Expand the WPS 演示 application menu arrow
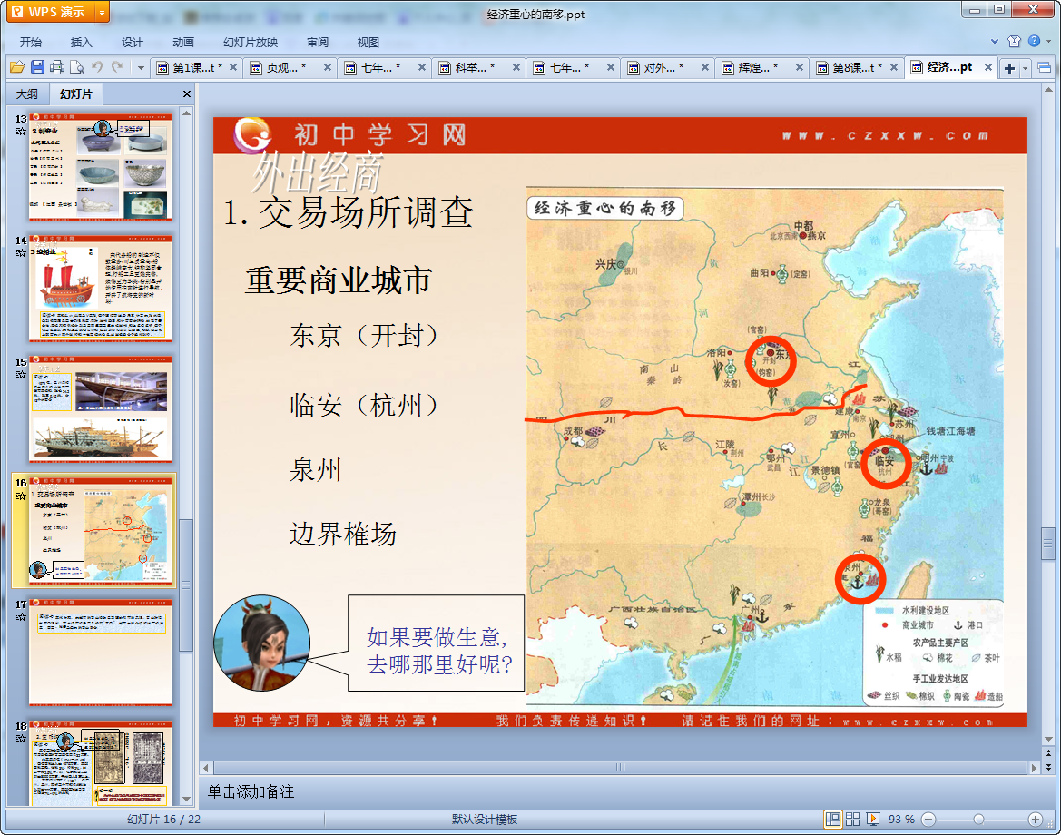Screen dimensions: 1061x835 pos(101,12)
